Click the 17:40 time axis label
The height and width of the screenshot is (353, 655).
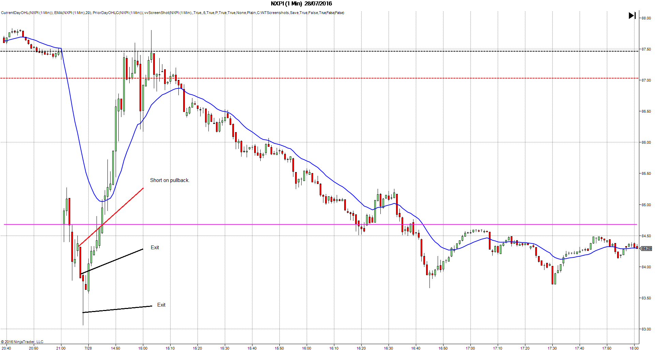(579, 348)
